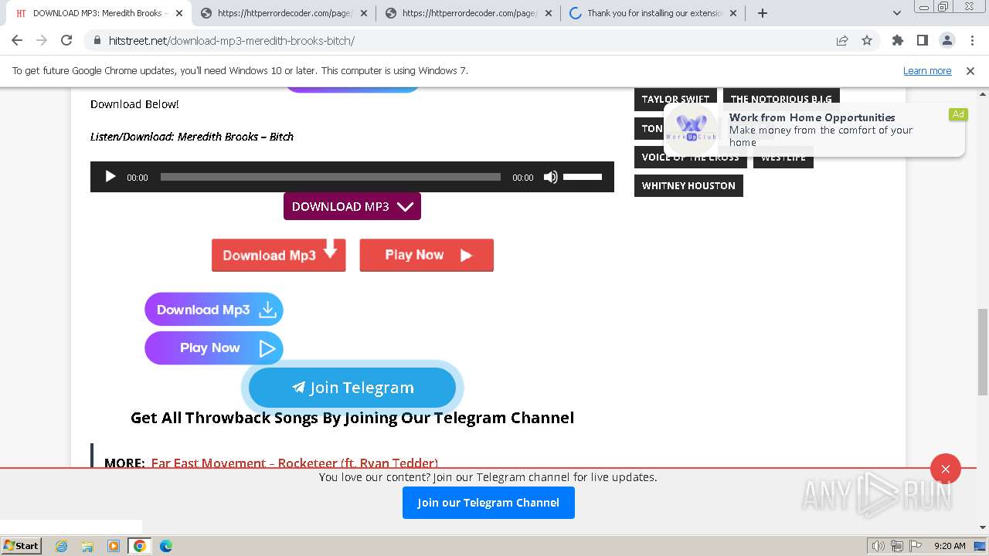Click the maroon DOWNLOAD MP3 button
The height and width of the screenshot is (556, 989).
[x=352, y=206]
